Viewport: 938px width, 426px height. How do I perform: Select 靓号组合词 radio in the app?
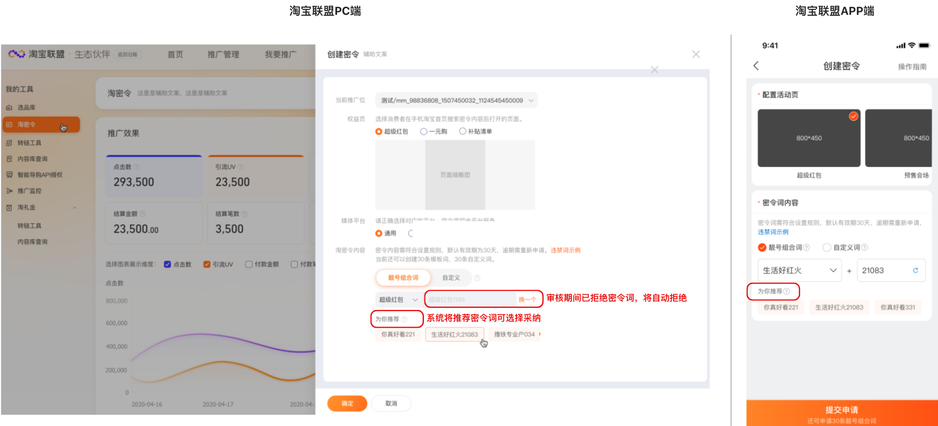click(x=762, y=247)
